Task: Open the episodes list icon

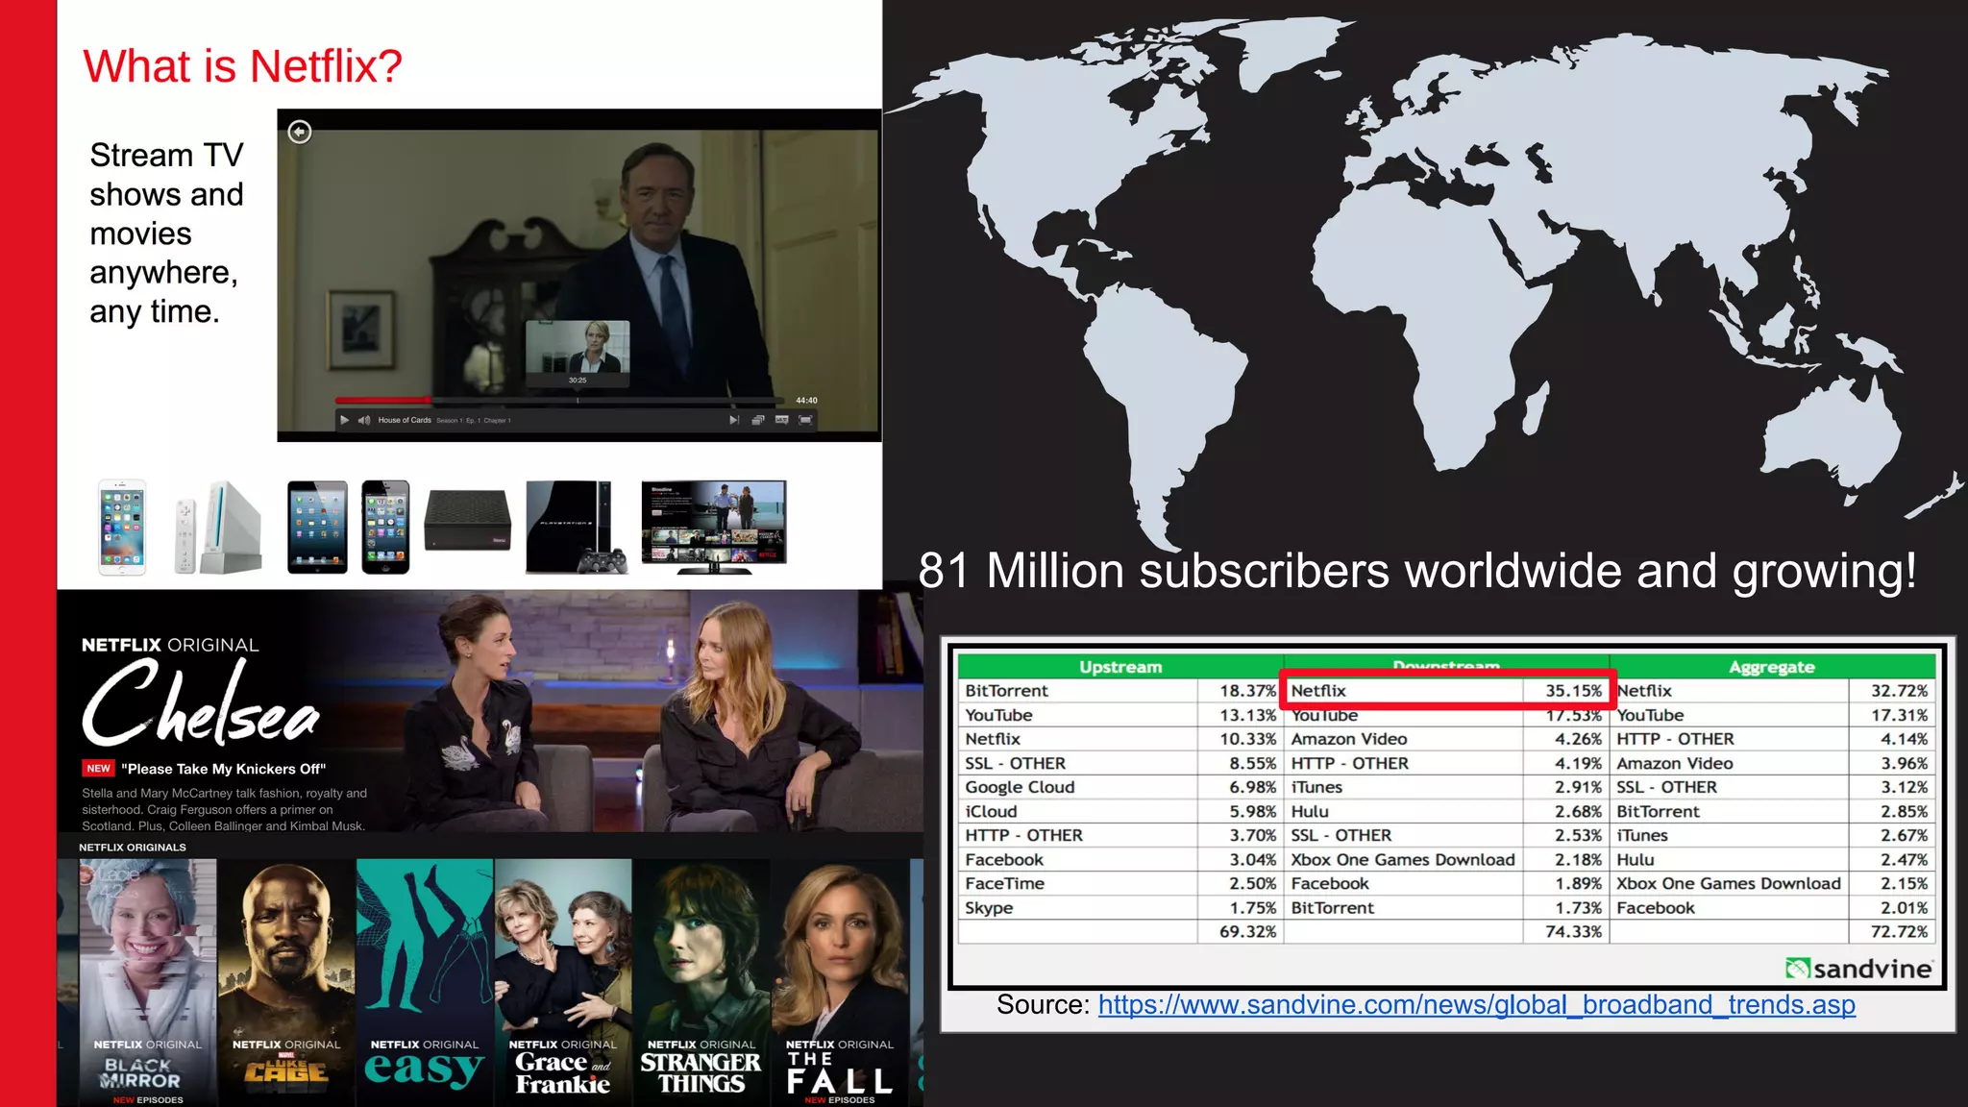Action: (x=758, y=420)
